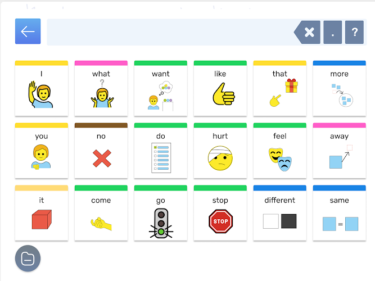Tap the "different" white and black squares tile
The width and height of the screenshot is (375, 281).
tap(280, 213)
